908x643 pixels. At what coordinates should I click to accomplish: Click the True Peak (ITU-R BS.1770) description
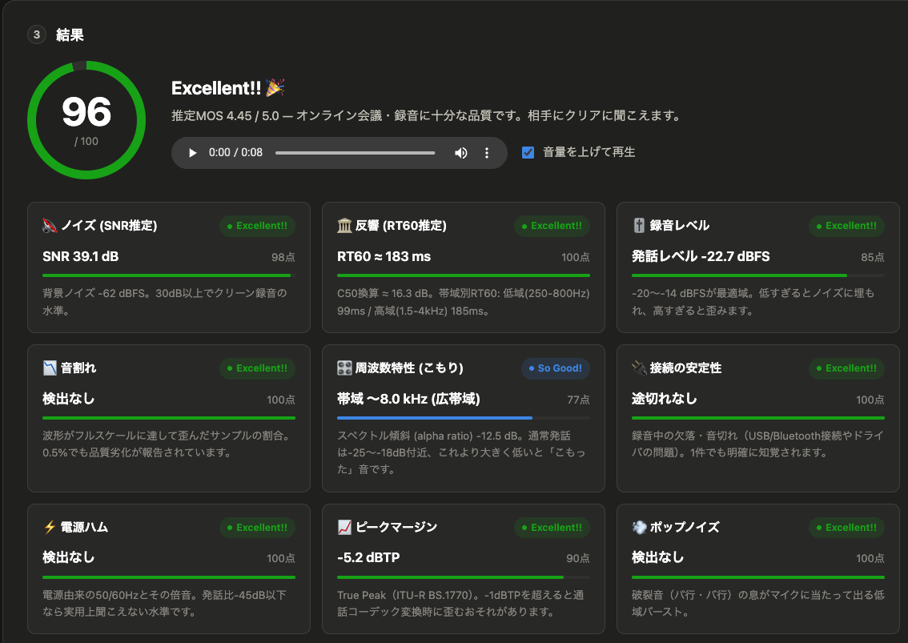tap(461, 603)
